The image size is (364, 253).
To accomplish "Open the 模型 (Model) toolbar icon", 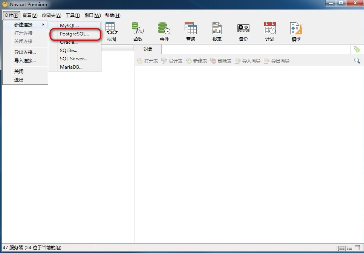I will pos(296,32).
